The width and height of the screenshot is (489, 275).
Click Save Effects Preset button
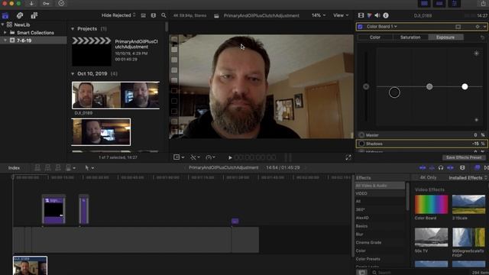click(464, 157)
